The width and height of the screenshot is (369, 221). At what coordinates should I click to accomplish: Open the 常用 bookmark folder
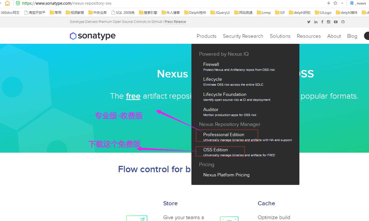pyautogui.click(x=56, y=12)
